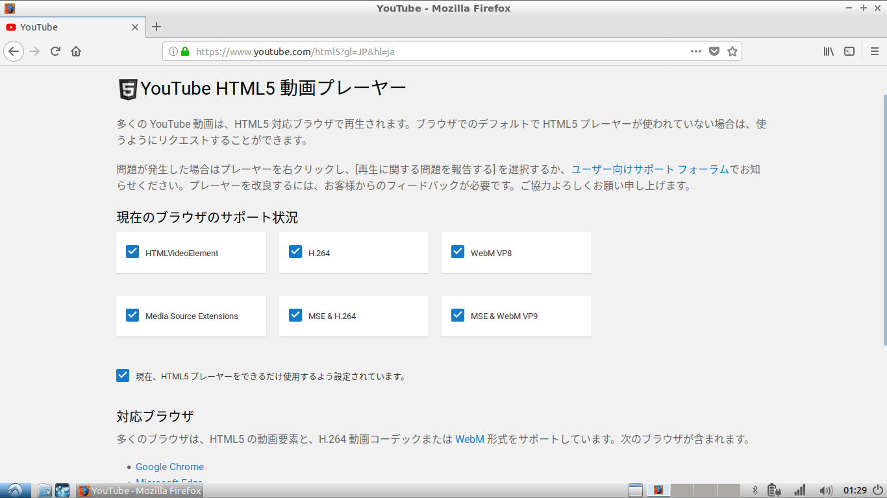The image size is (887, 498).
Task: Open the Firefox hamburger menu
Action: (875, 51)
